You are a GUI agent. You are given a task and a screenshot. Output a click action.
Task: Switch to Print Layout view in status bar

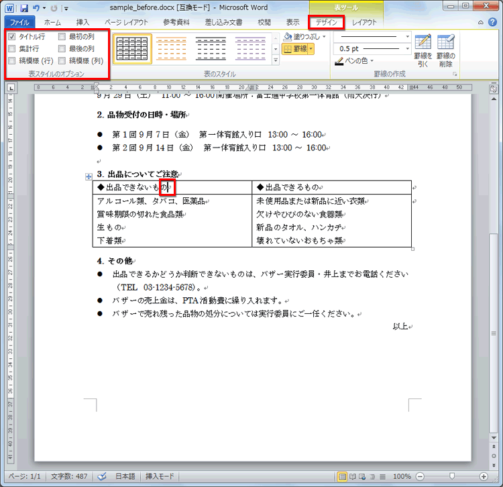342,476
